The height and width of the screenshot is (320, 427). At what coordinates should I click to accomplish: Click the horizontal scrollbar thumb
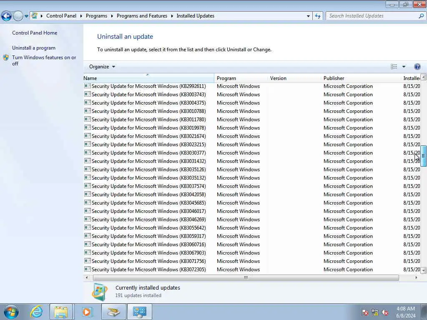click(x=246, y=277)
